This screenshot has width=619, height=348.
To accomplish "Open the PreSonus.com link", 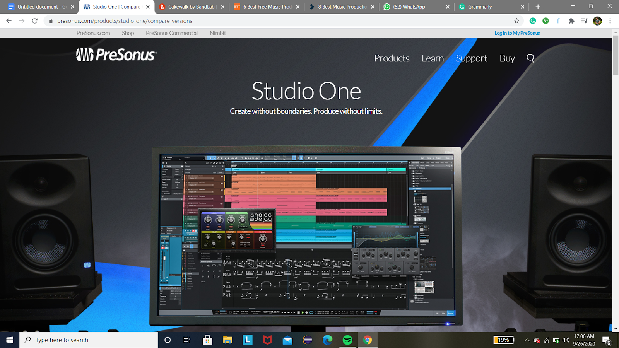I will 93,33.
